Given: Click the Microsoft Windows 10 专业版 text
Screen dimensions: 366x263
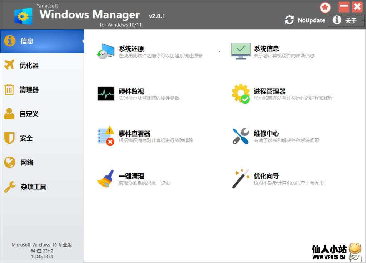Looking at the screenshot, I should pyautogui.click(x=42, y=245).
